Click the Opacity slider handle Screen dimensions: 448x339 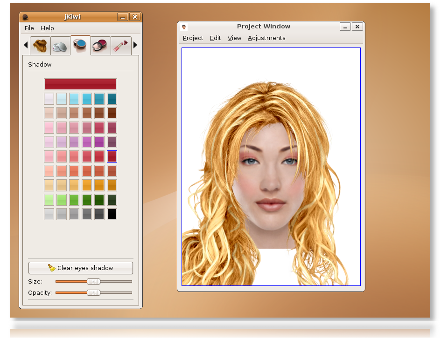point(93,292)
